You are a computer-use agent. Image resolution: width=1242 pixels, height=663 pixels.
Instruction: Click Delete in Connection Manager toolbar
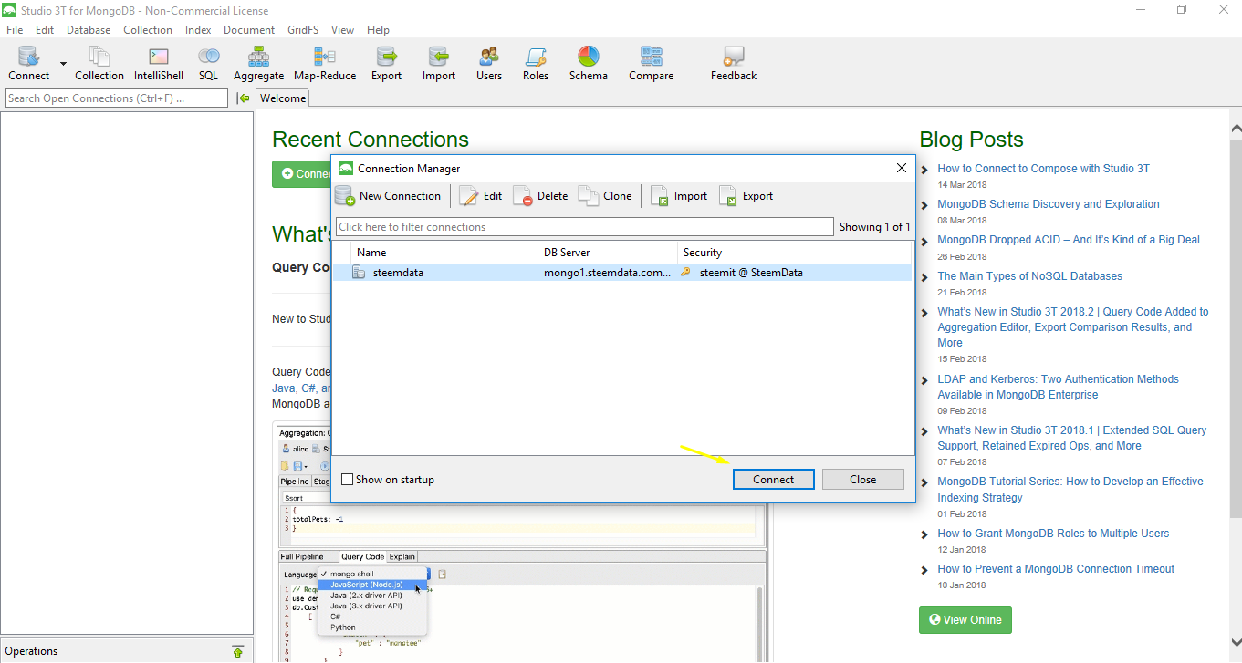pyautogui.click(x=540, y=195)
